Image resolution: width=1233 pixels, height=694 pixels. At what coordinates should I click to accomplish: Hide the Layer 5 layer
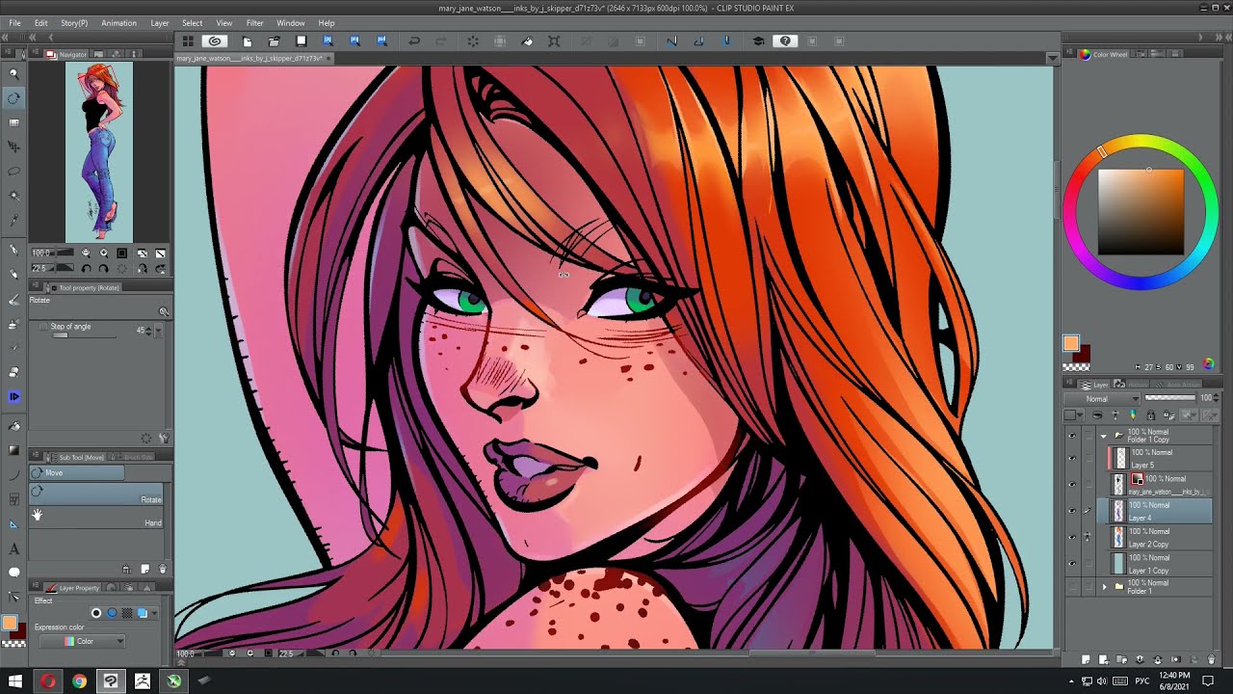coord(1072,458)
